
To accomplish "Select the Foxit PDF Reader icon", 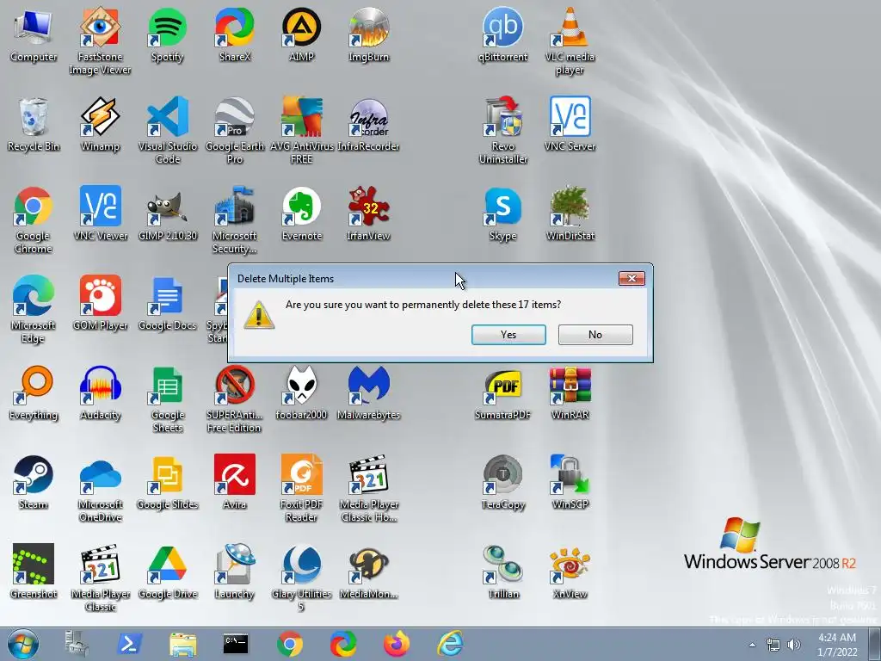I will pyautogui.click(x=301, y=489).
